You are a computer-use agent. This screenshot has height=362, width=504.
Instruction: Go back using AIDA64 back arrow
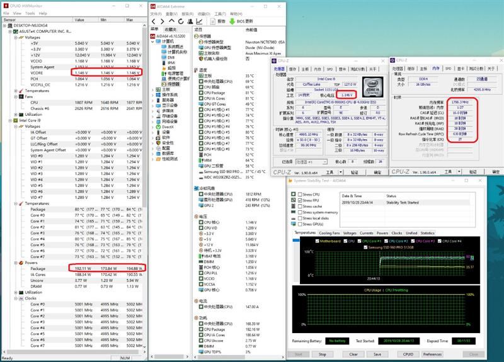[154, 21]
